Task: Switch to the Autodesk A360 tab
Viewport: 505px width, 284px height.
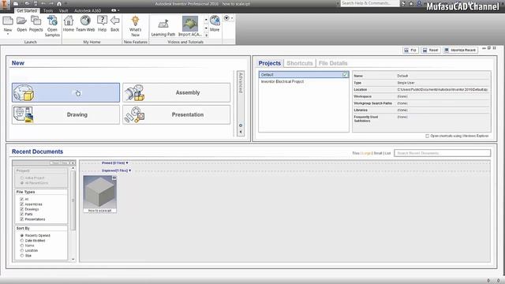Action: pos(88,10)
